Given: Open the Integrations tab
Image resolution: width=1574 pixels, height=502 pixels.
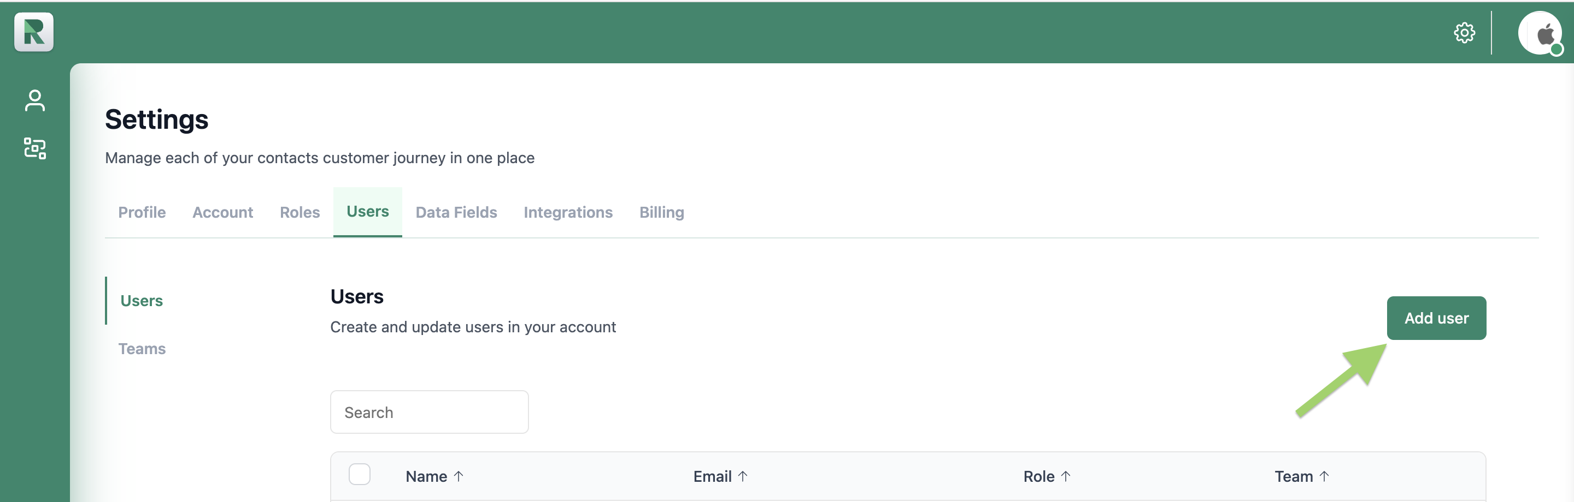Looking at the screenshot, I should pyautogui.click(x=568, y=212).
